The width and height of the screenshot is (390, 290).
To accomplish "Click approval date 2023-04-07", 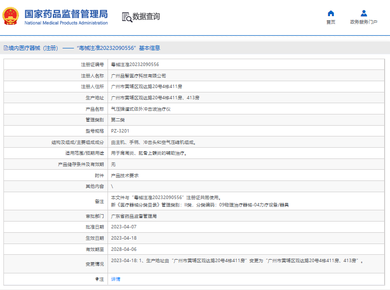I will pyautogui.click(x=124, y=227).
